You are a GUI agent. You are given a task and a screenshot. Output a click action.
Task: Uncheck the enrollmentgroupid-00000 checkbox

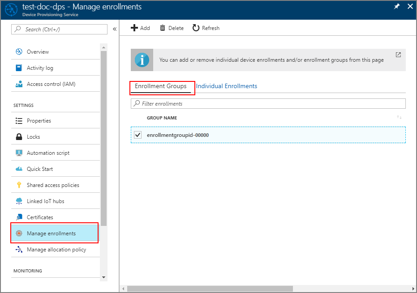click(x=138, y=135)
